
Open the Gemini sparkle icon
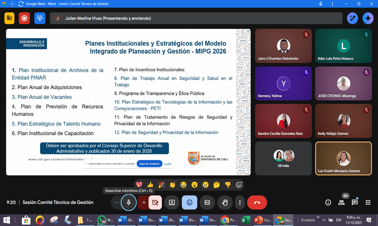pos(368,18)
